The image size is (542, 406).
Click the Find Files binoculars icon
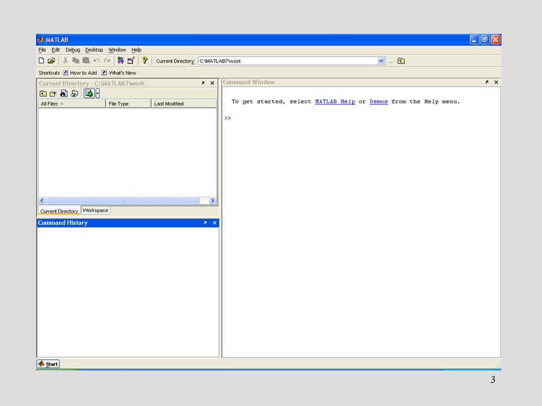click(x=64, y=94)
